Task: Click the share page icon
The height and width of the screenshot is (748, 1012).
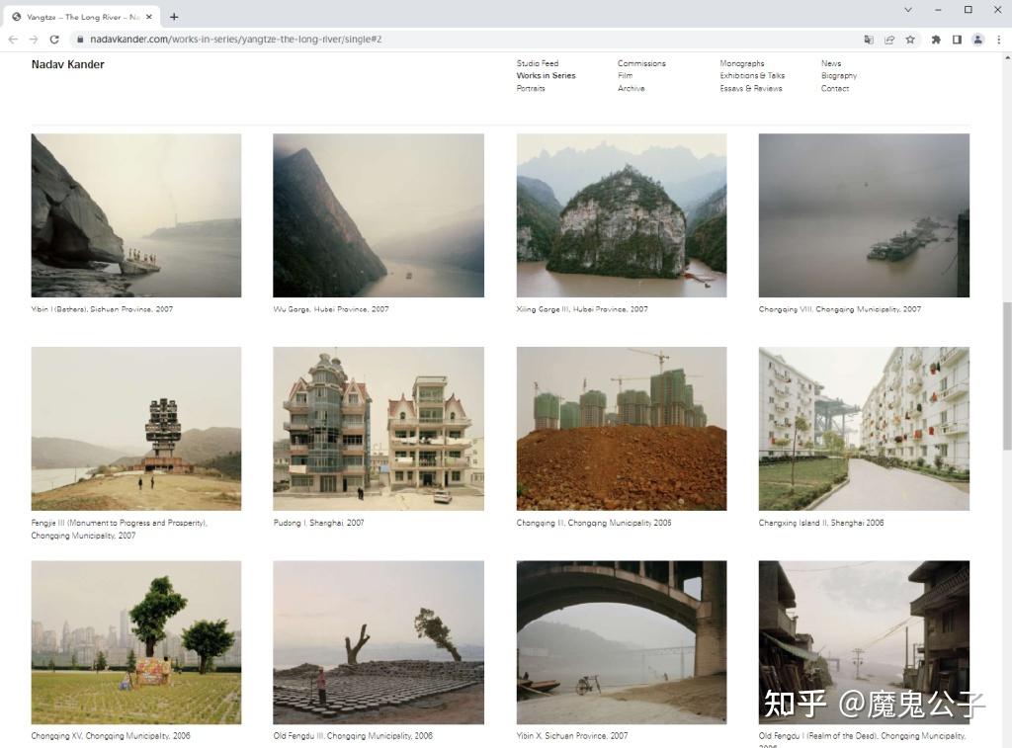Action: 889,40
